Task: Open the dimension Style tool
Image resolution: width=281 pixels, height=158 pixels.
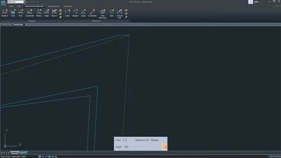Action: [112, 13]
